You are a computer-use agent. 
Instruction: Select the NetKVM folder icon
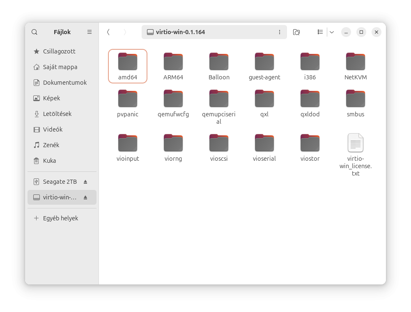pyautogui.click(x=356, y=62)
